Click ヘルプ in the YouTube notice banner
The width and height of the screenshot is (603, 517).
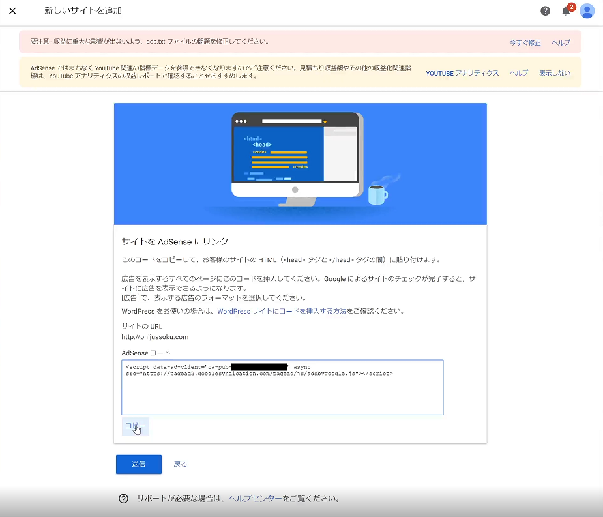[x=519, y=73]
